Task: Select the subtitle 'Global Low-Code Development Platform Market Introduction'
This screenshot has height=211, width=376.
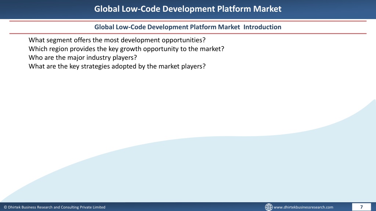Action: (x=188, y=27)
